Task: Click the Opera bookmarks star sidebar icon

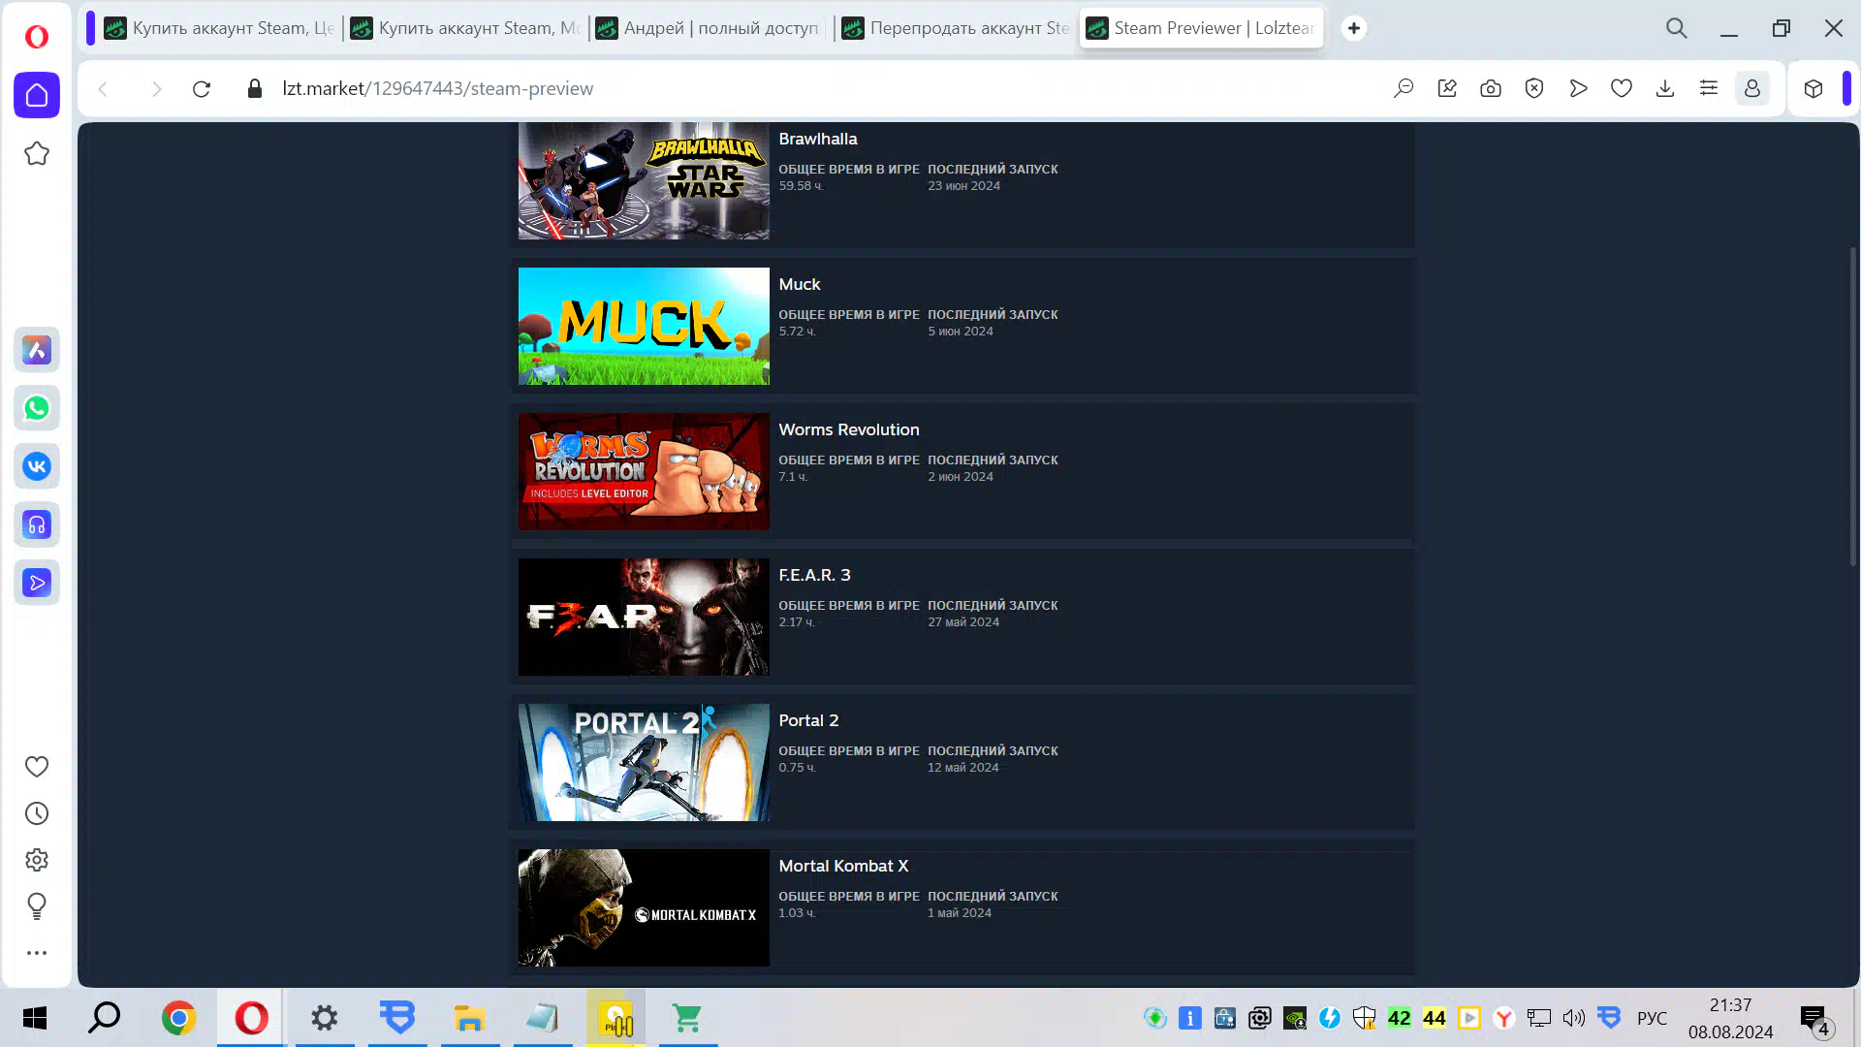Action: (x=37, y=153)
